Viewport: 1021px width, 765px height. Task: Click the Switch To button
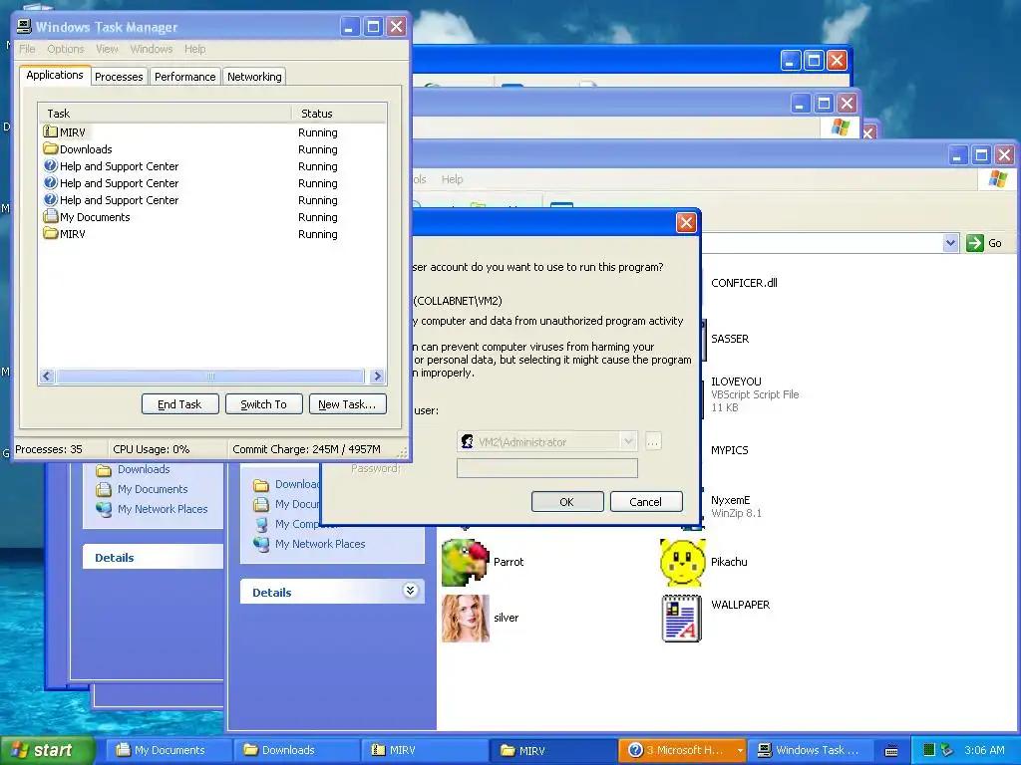coord(263,404)
